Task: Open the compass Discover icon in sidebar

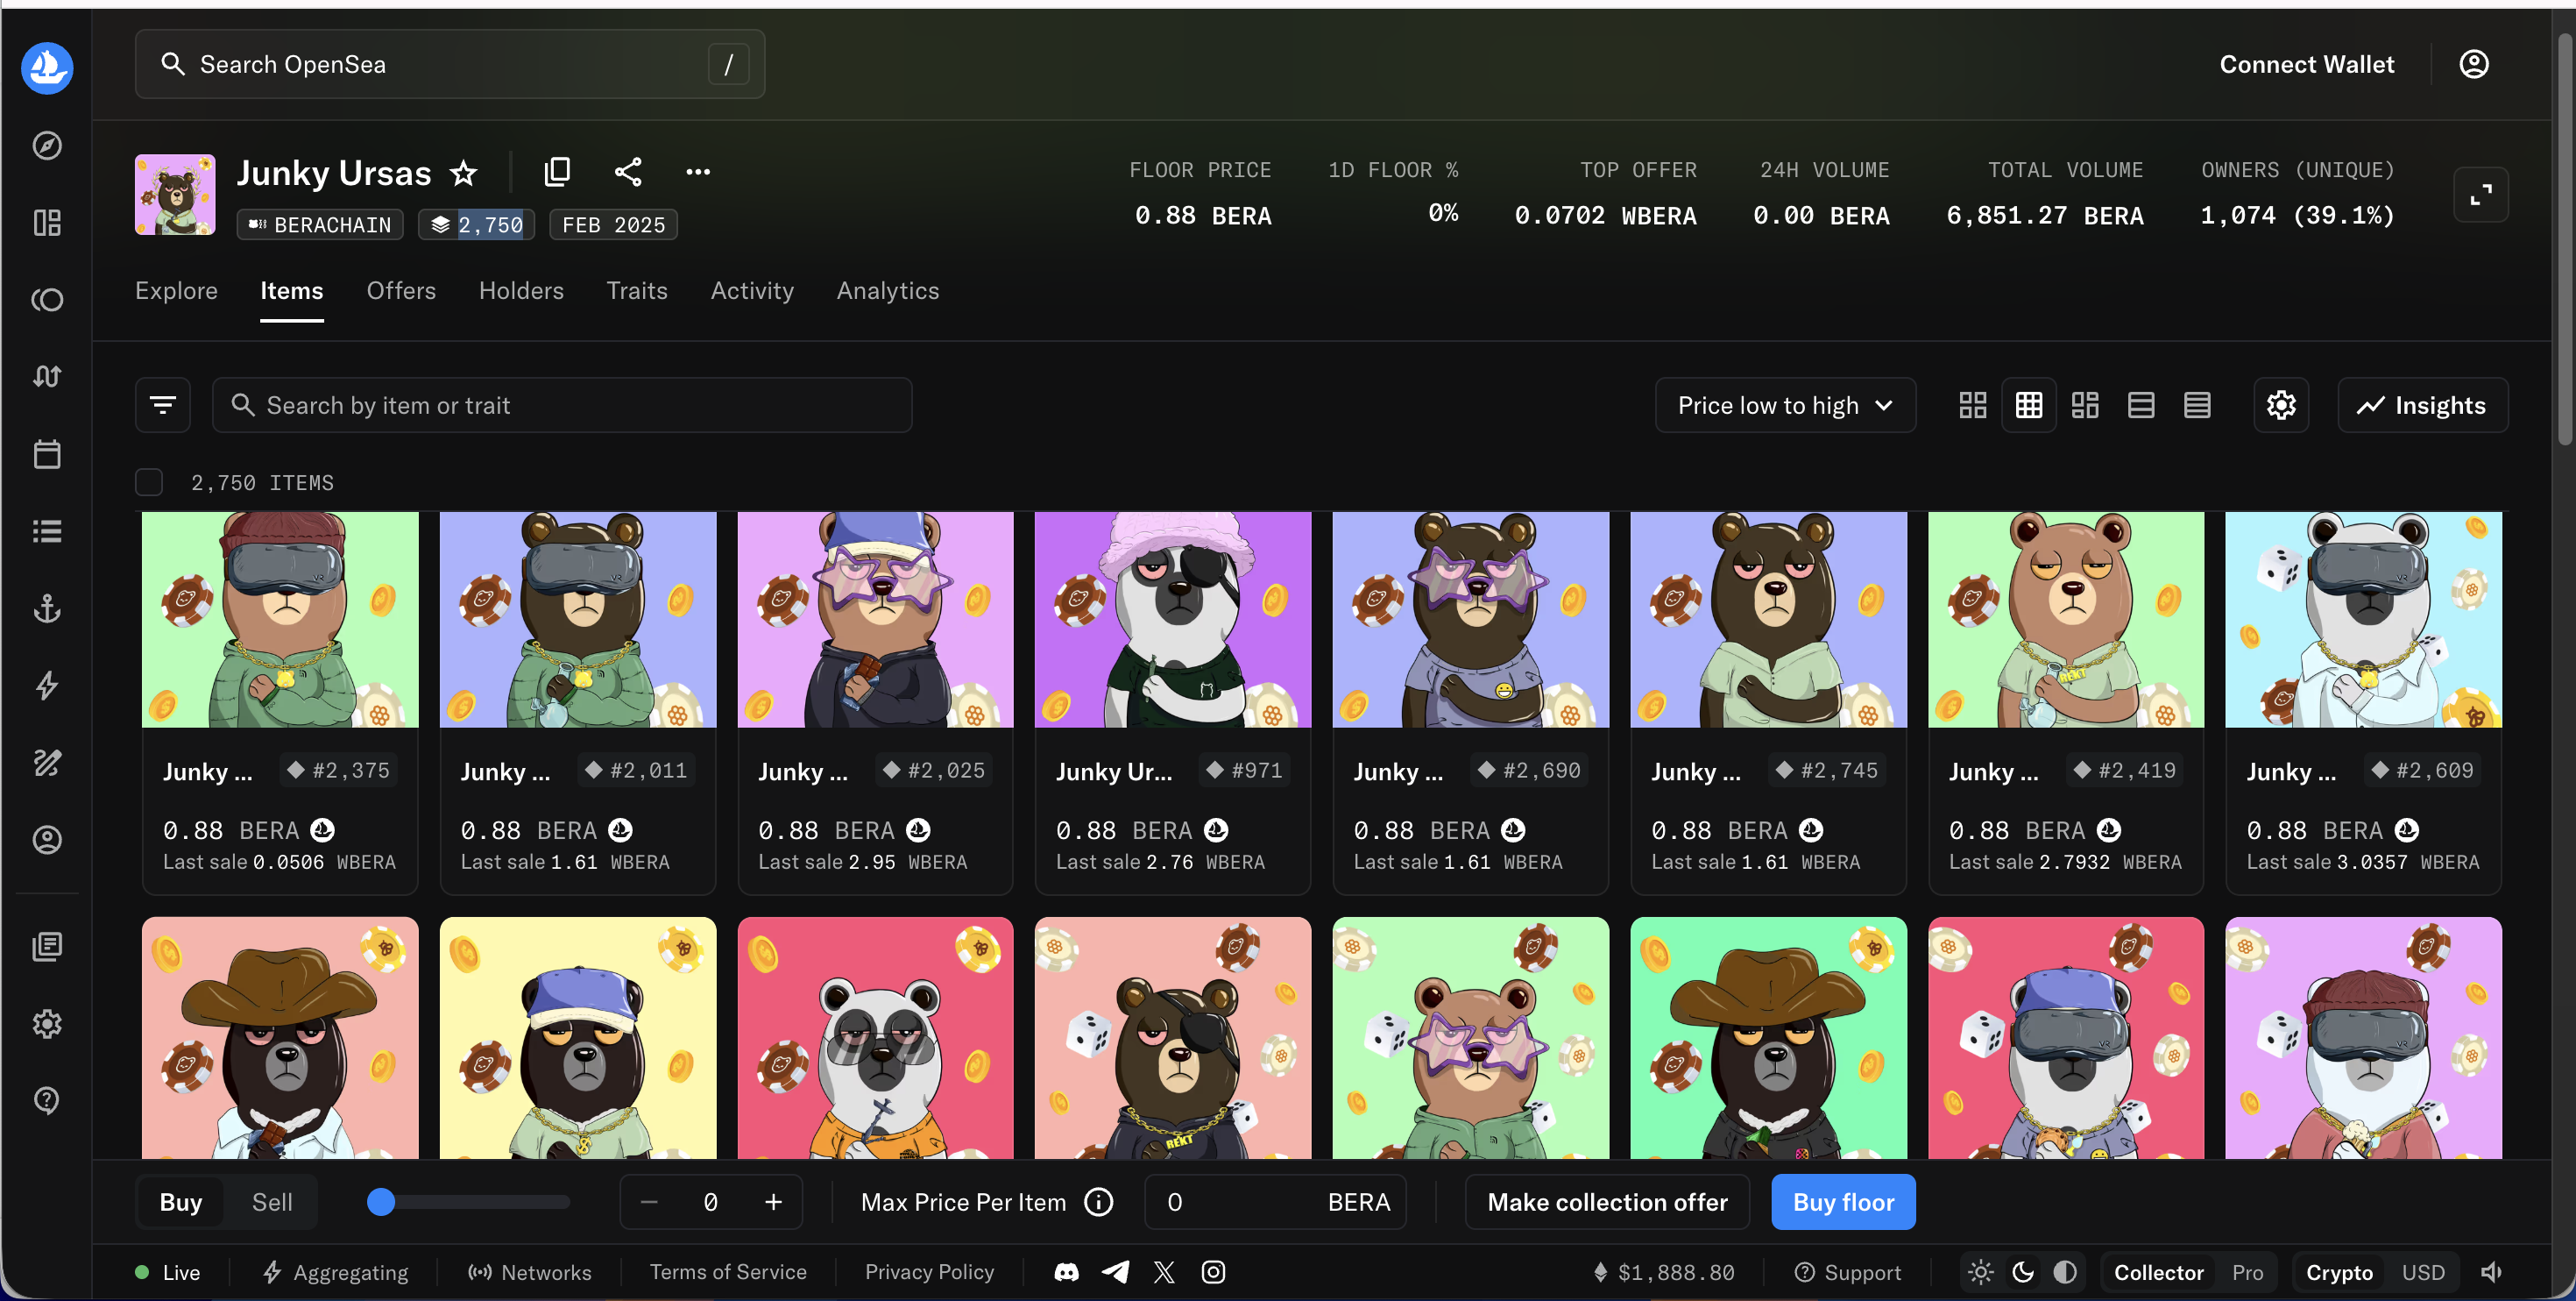Action: [x=47, y=146]
